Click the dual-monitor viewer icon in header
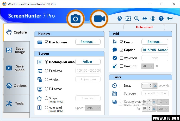 coord(145,18)
